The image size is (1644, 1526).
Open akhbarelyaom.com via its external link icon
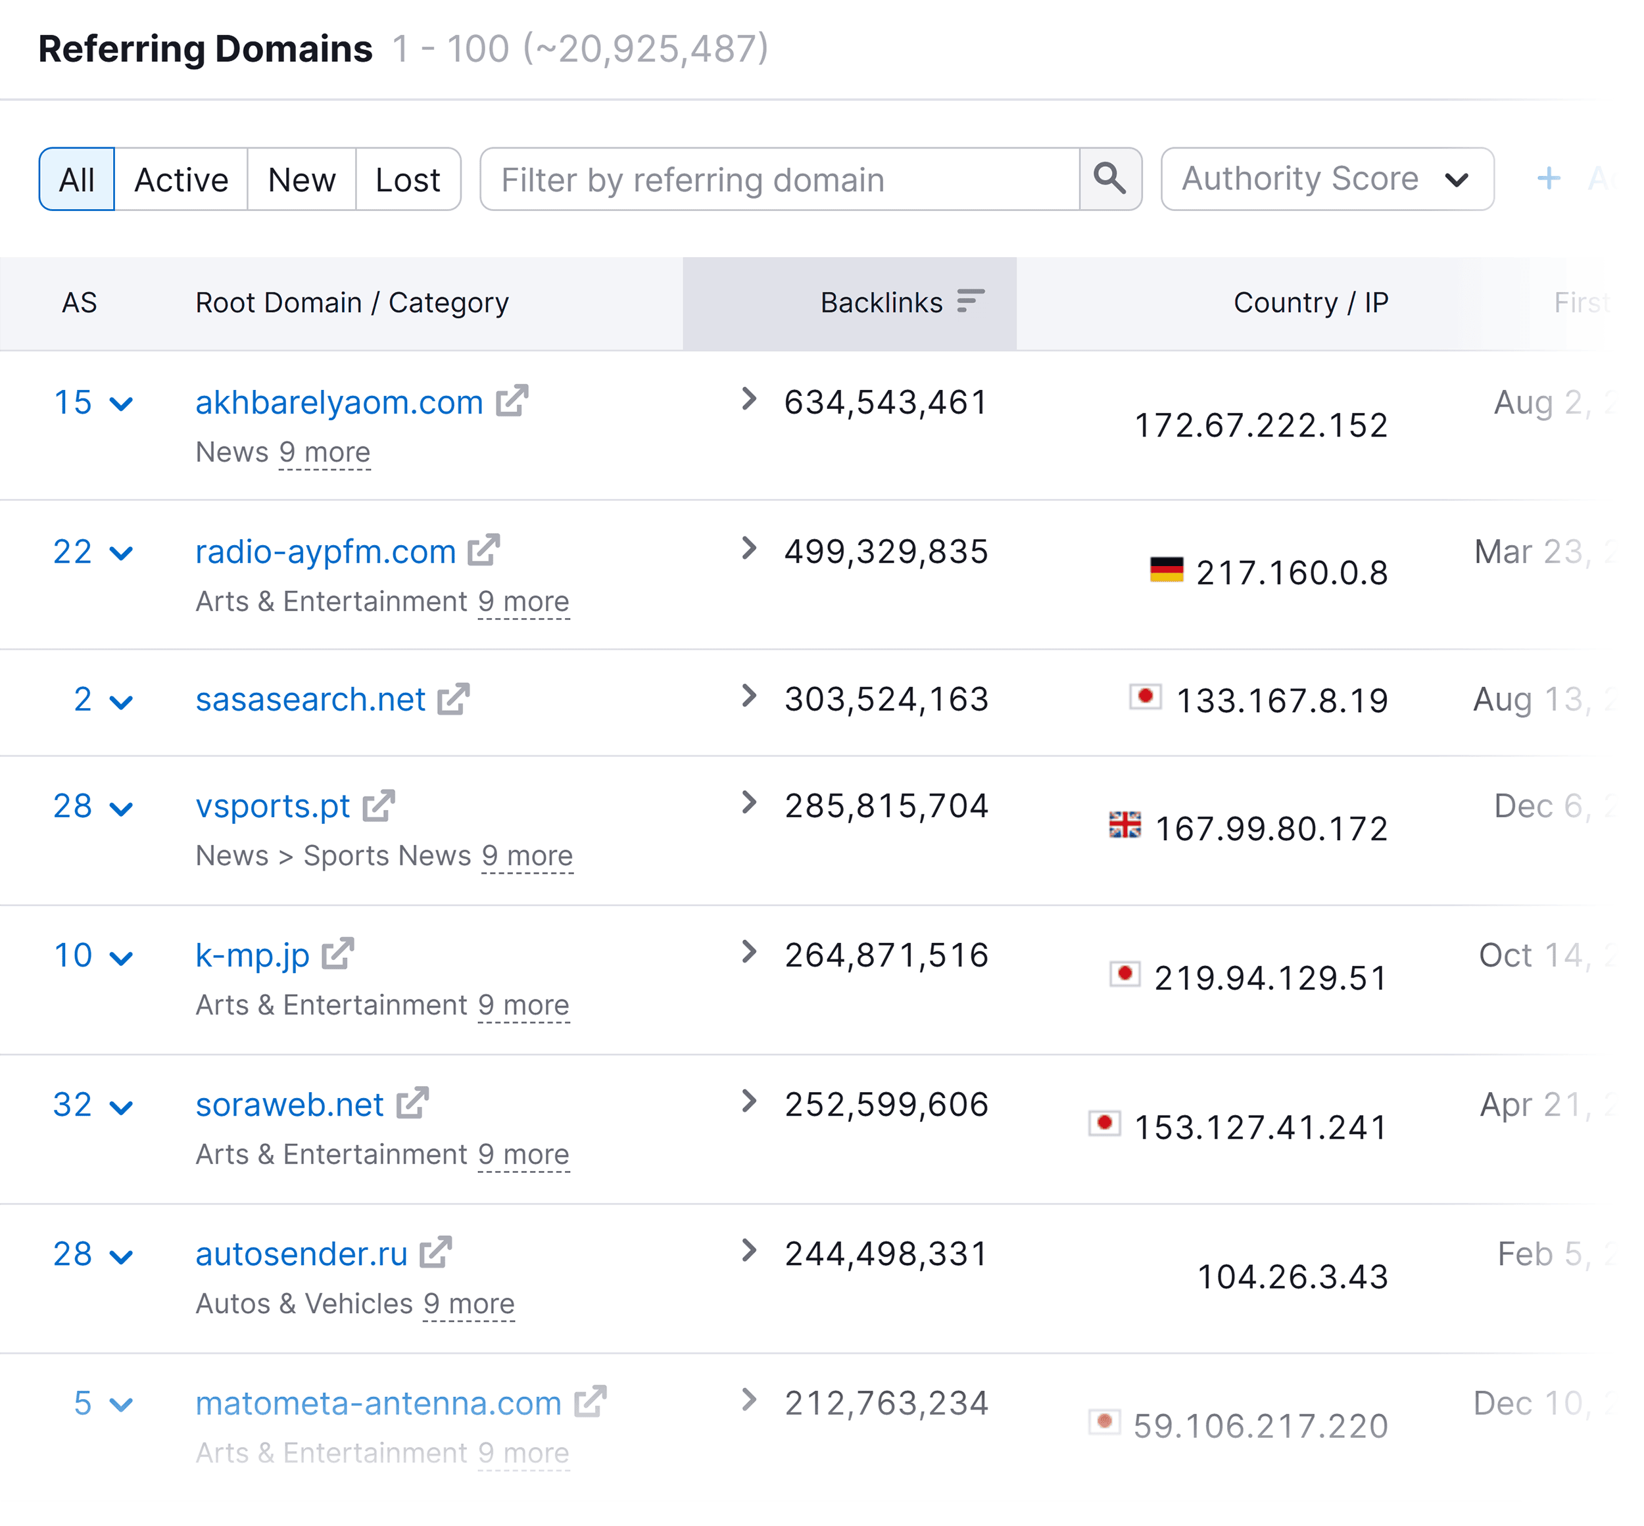(514, 402)
